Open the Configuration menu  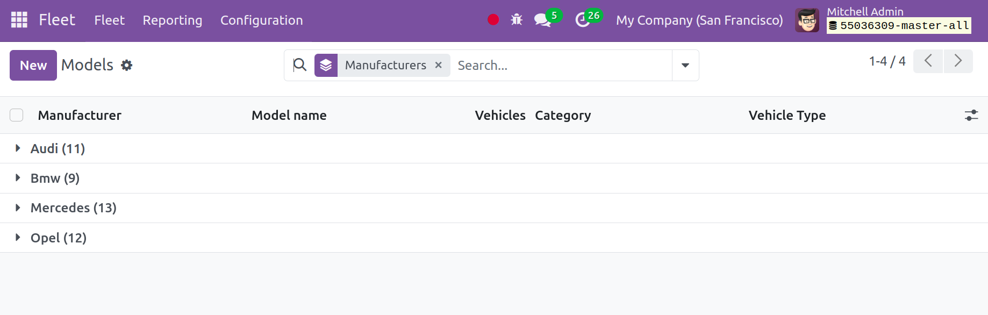tap(262, 20)
